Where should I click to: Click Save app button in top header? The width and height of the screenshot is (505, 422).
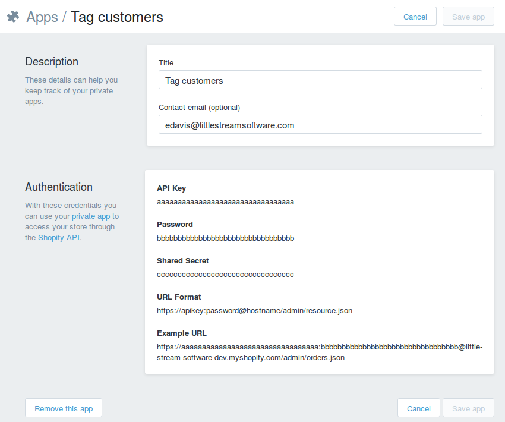pos(468,17)
